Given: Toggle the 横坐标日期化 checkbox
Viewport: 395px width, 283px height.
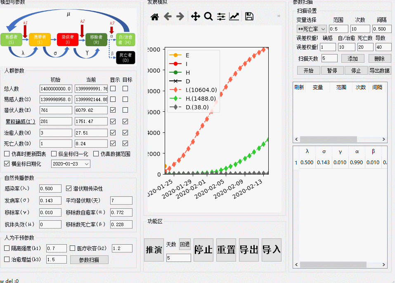Looking at the screenshot, I should click(7, 164).
